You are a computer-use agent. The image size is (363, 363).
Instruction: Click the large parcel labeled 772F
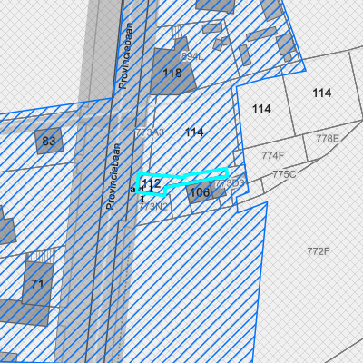pos(318,251)
